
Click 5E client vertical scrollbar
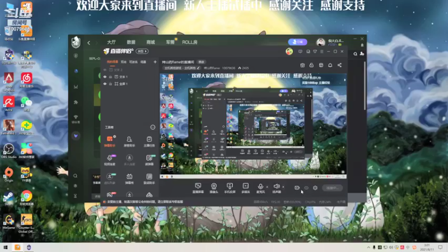click(365, 86)
